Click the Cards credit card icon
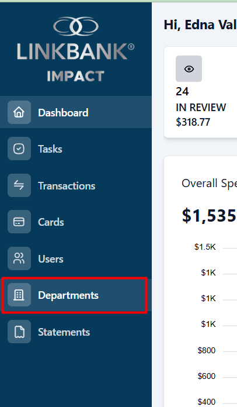 (19, 222)
